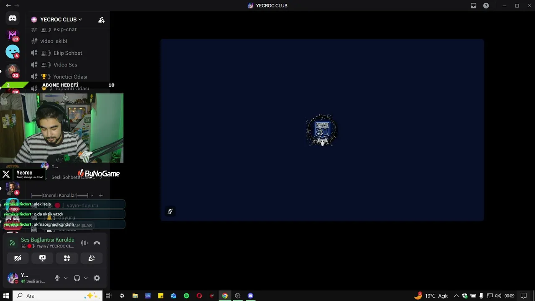The image size is (535, 301).
Task: Turn on the camera
Action: [x=18, y=258]
